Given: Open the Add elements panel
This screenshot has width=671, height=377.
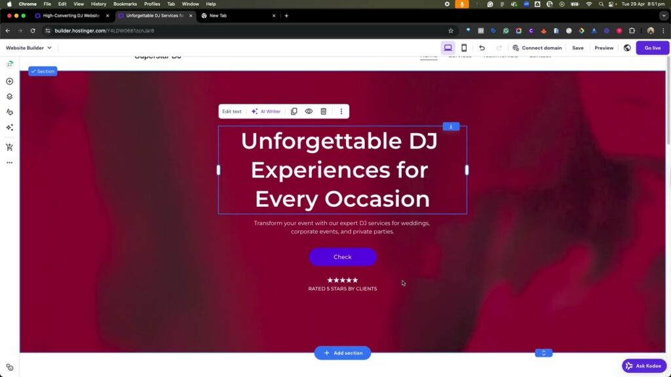Looking at the screenshot, I should 9,81.
